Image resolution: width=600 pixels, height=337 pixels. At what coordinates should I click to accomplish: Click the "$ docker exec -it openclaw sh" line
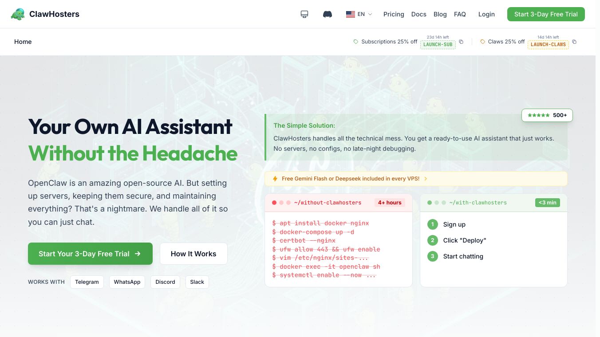click(x=326, y=266)
